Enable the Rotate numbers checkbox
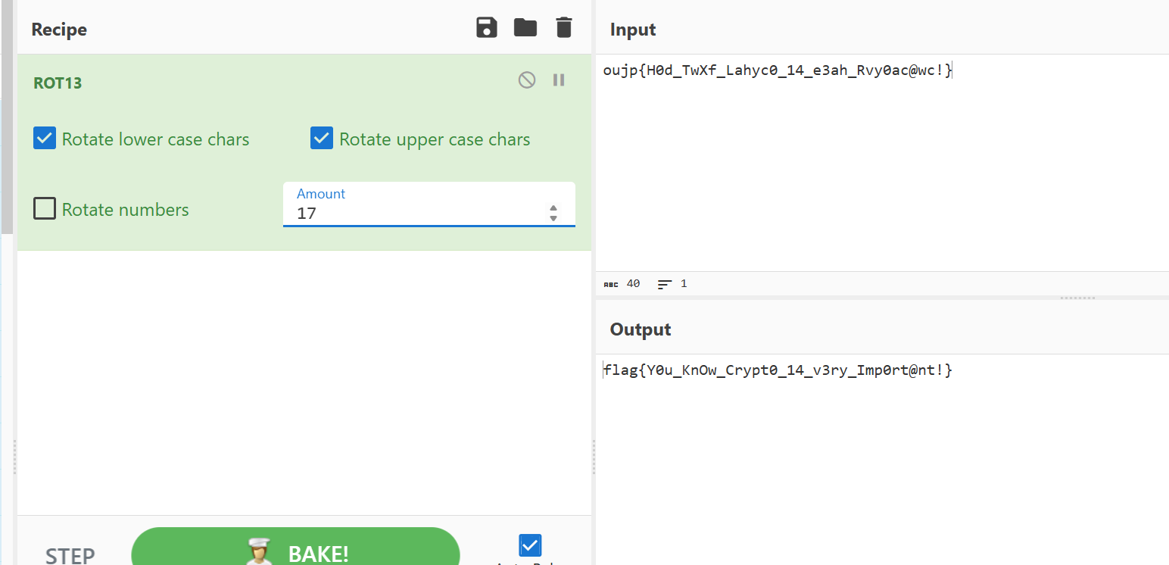Screen dimensions: 1169x565 (x=45, y=208)
